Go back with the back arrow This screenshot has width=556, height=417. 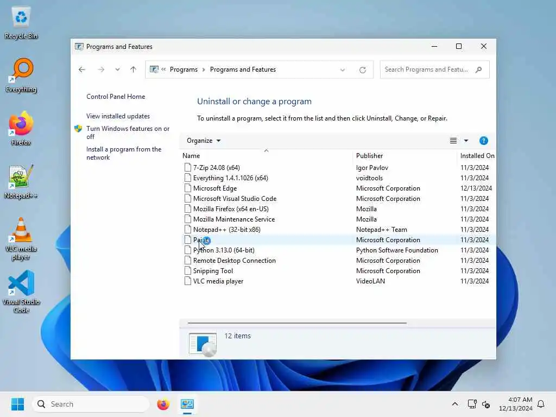click(x=82, y=69)
